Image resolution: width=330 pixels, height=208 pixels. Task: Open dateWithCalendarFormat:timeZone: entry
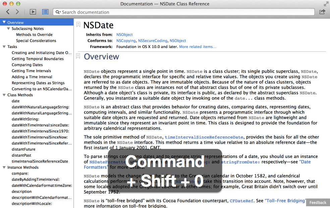pyautogui.click(x=42, y=186)
